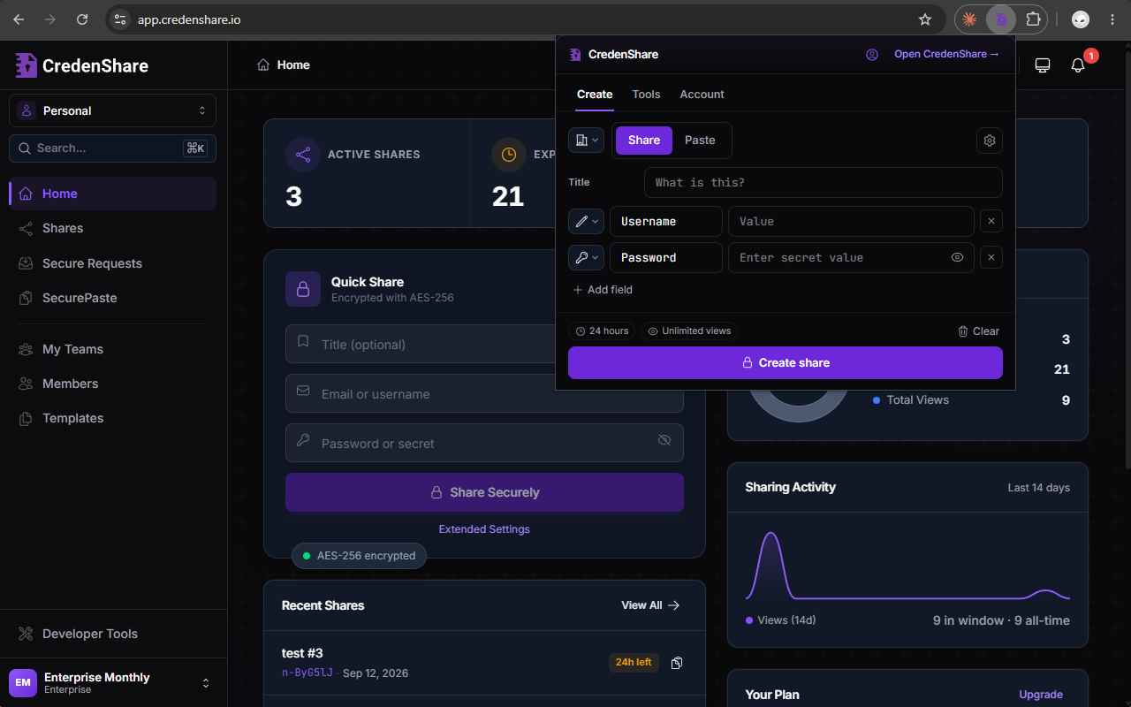Toggle visibility of Quick Share password field

point(664,440)
